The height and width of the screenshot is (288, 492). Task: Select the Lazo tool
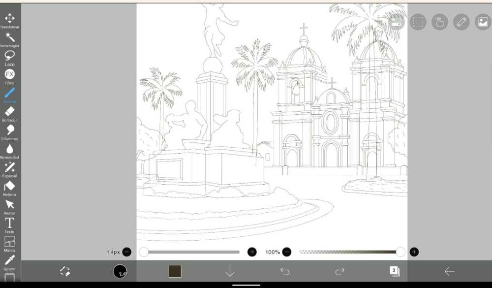10,58
